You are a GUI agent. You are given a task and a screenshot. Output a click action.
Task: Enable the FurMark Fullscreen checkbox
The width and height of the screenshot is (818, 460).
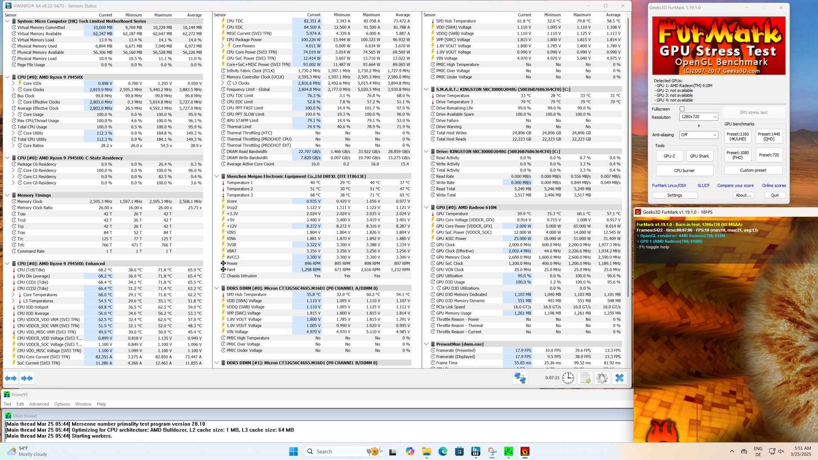point(682,109)
